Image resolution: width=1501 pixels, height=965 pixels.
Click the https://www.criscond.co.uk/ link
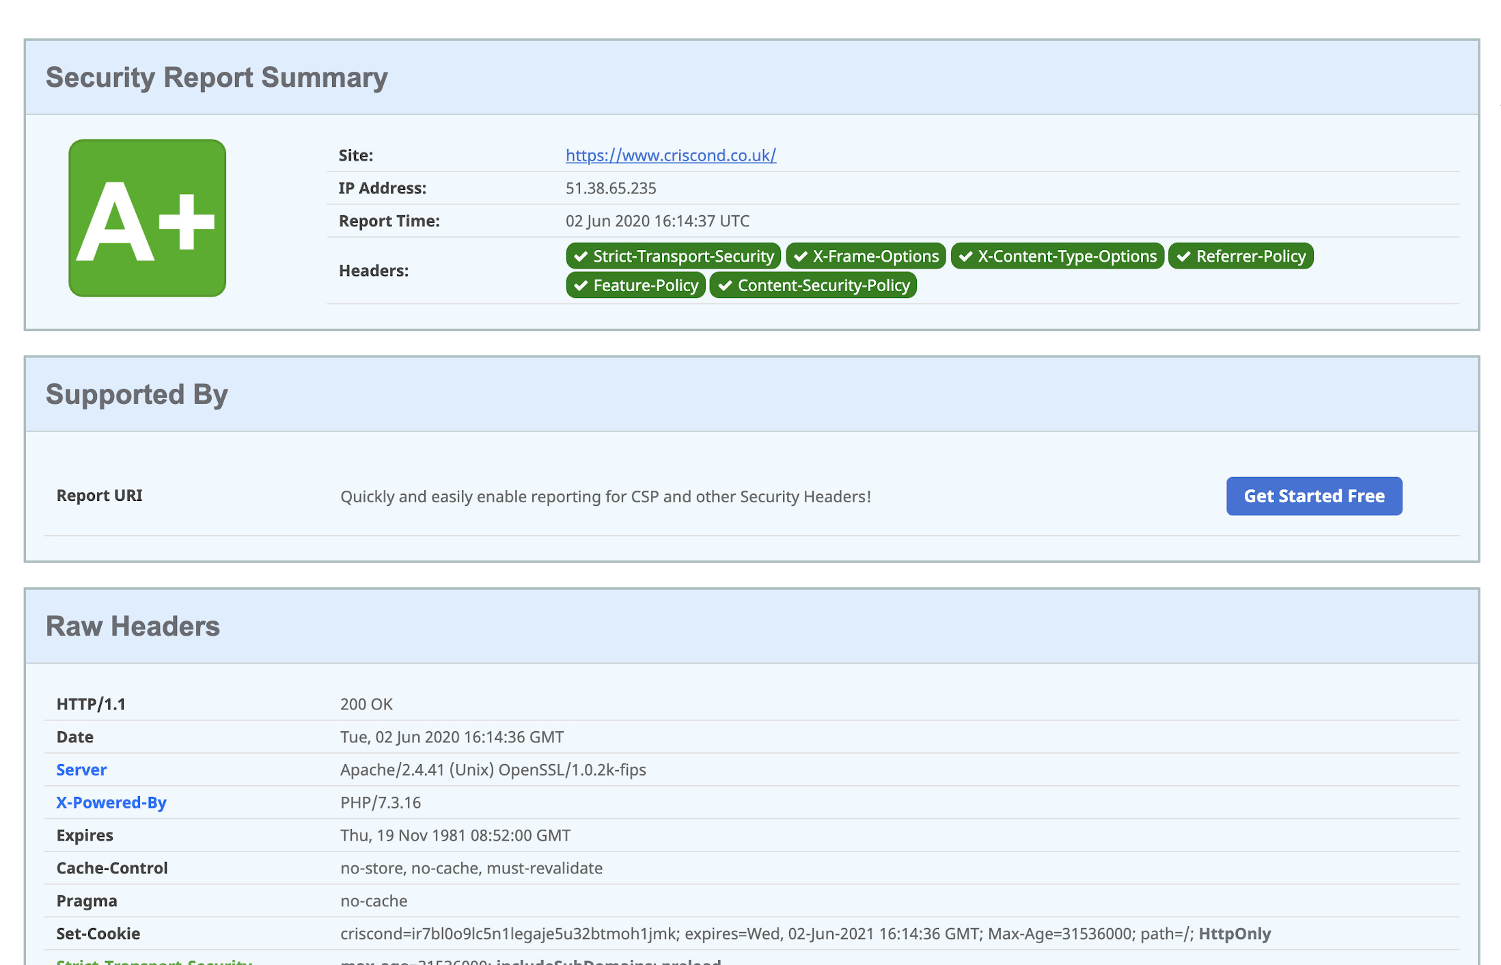click(671, 154)
